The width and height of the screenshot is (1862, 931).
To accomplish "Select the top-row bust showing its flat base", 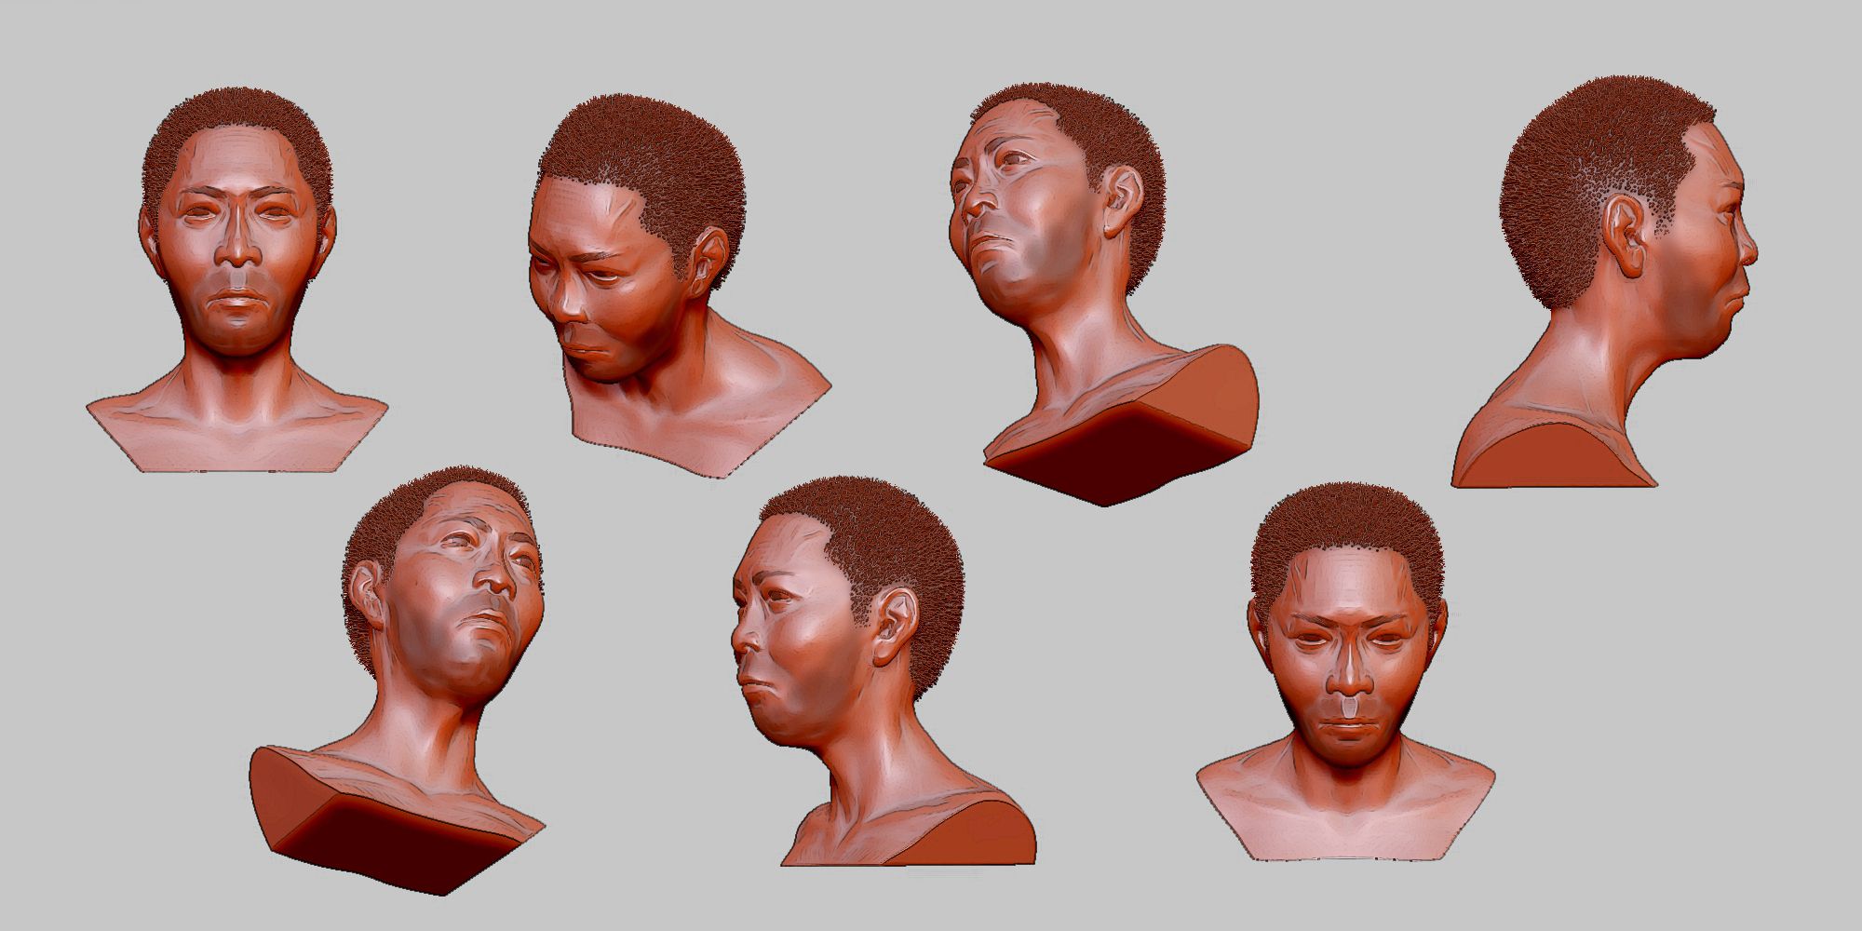I will (1105, 294).
